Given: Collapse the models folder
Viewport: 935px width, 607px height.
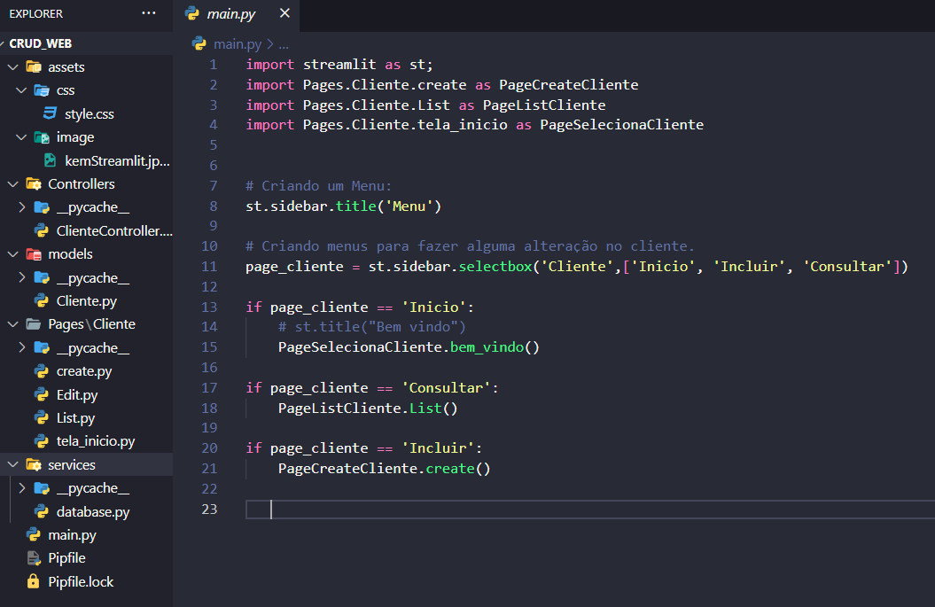Looking at the screenshot, I should (12, 253).
